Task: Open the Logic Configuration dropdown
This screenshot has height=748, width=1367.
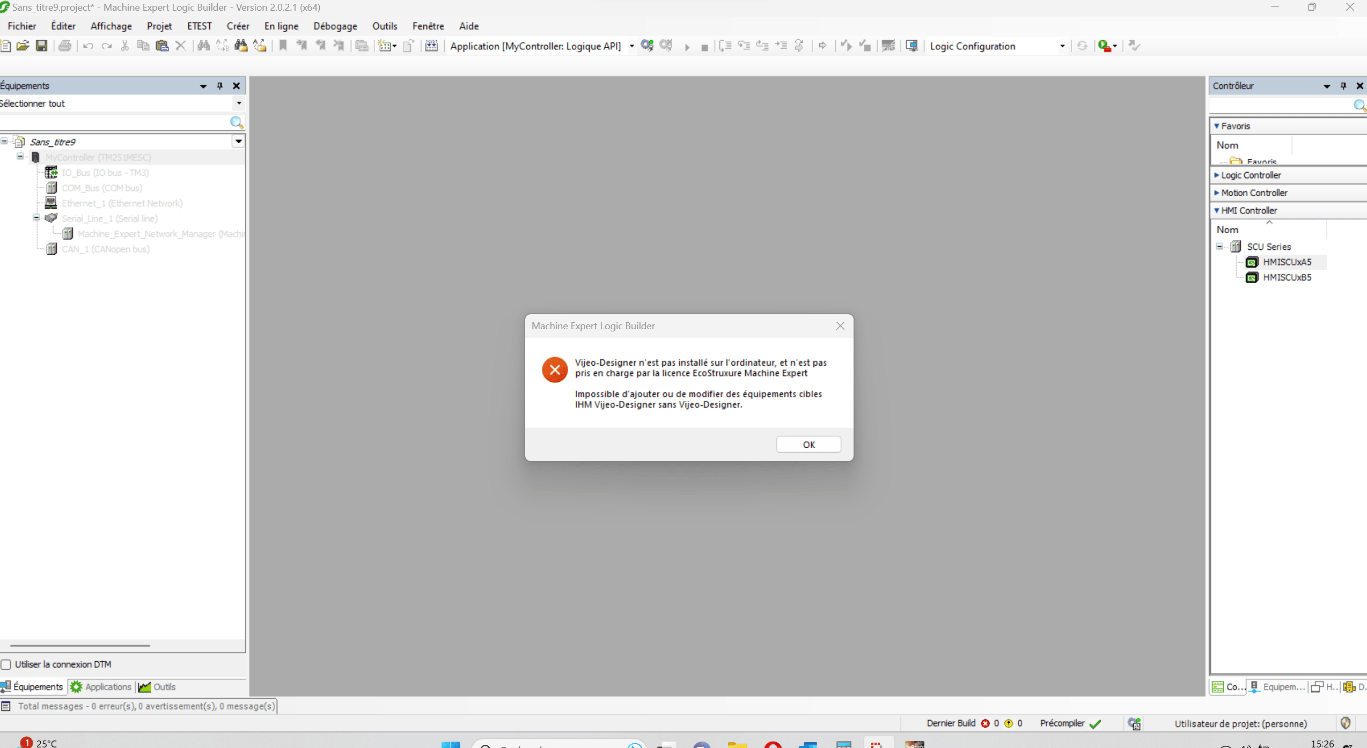Action: (x=1062, y=46)
